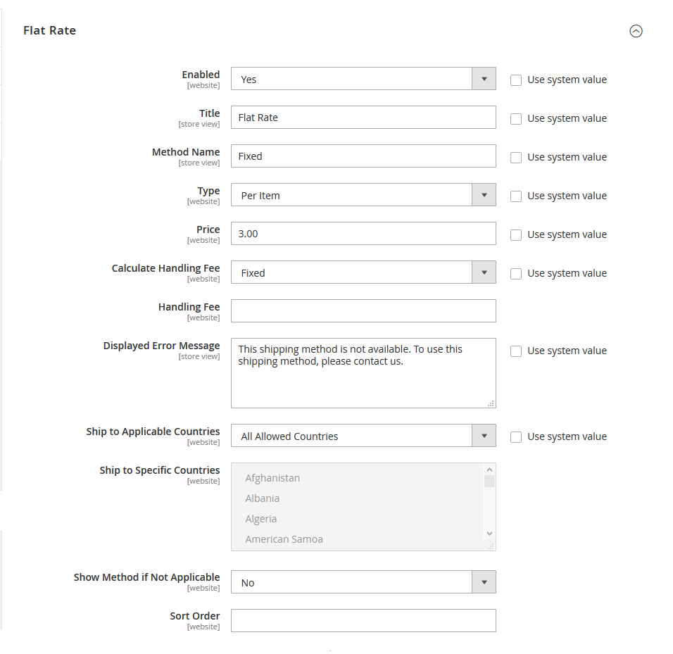Open the Show Method if Not Applicable dropdown
Screen dimensions: 673x654
pos(484,581)
